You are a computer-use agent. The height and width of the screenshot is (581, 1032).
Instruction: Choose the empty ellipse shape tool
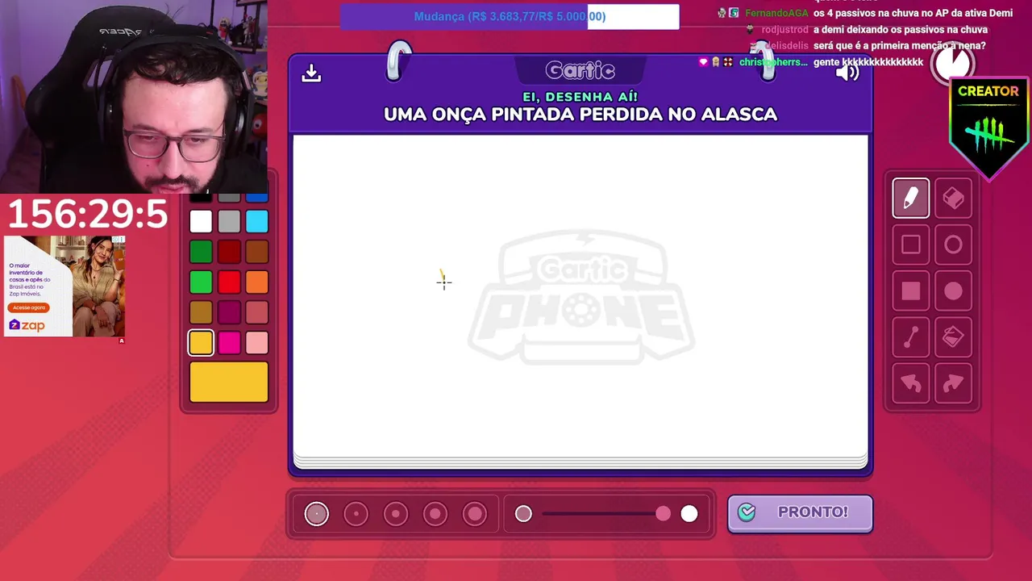(x=953, y=245)
